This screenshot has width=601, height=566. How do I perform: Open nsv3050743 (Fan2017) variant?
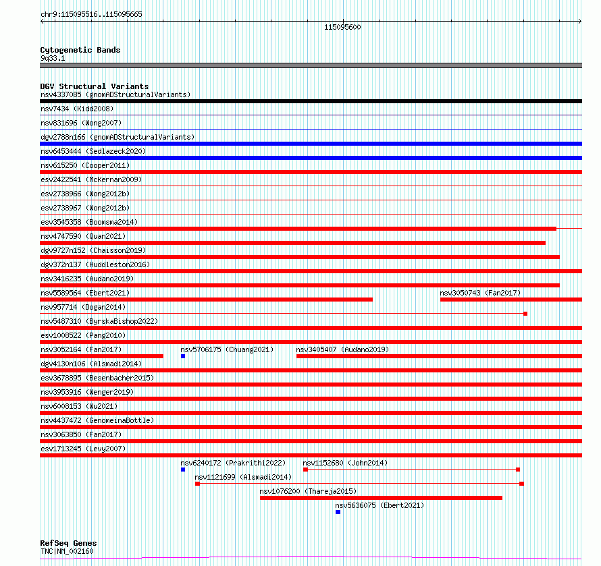click(480, 293)
